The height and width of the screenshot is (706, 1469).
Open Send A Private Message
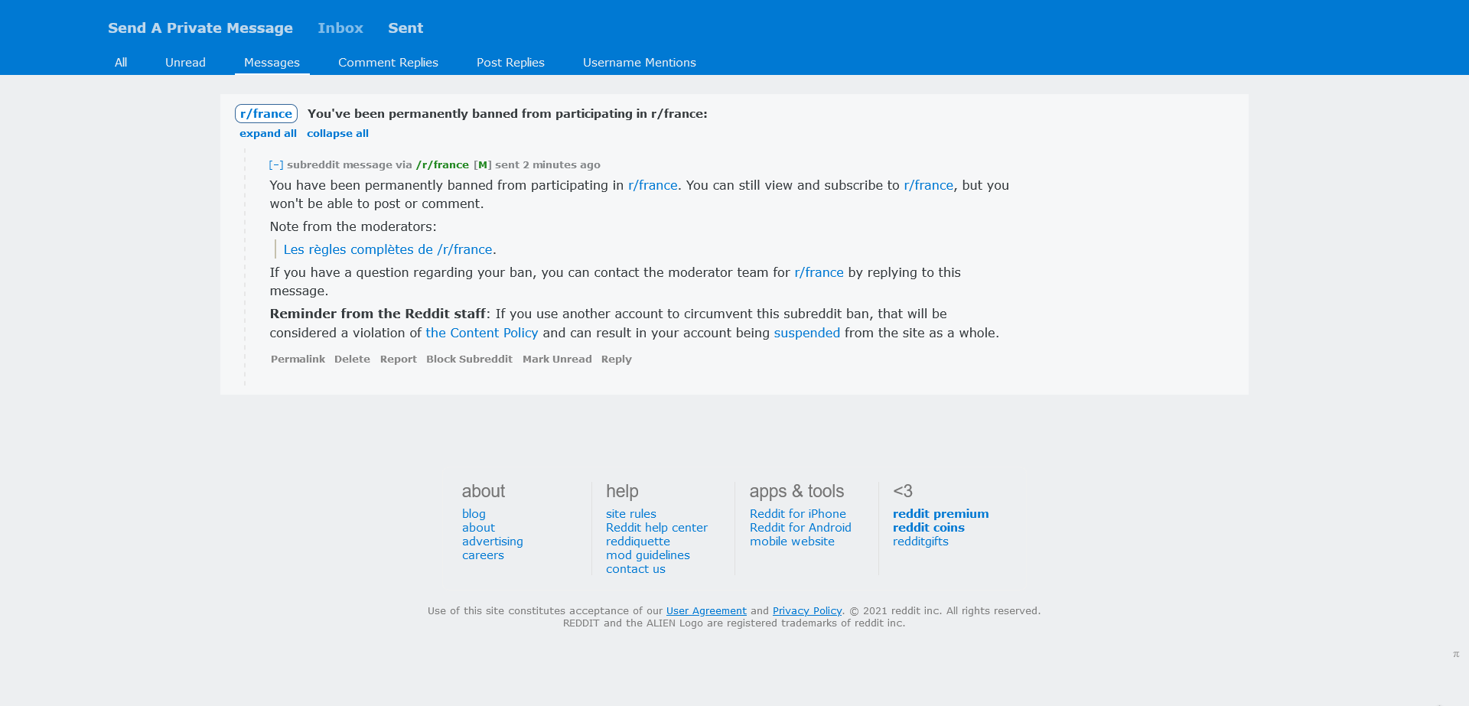200,28
